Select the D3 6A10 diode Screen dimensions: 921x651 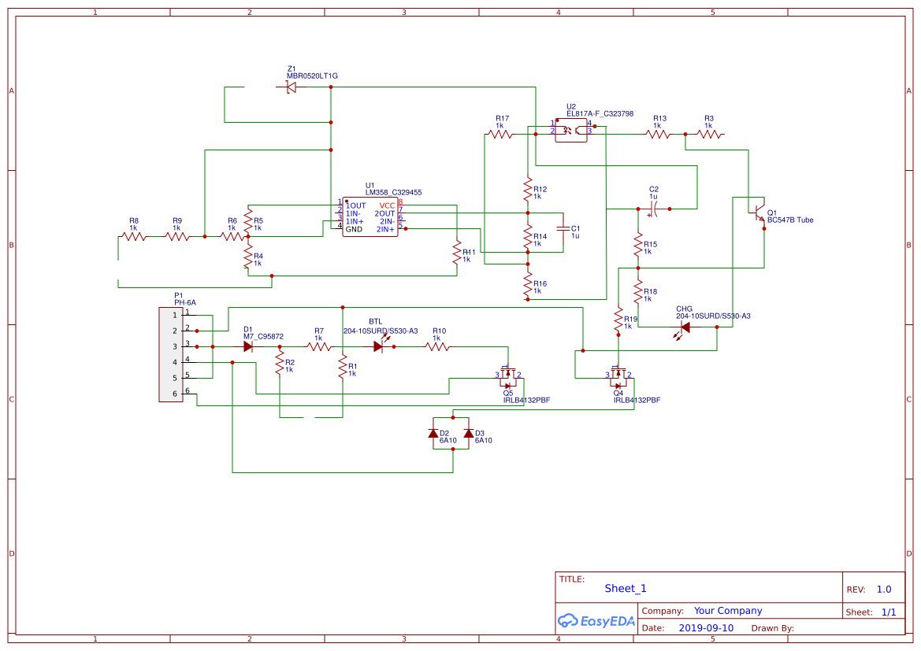click(x=469, y=433)
